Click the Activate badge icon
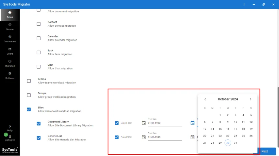The width and height of the screenshot is (279, 156). click(10, 136)
